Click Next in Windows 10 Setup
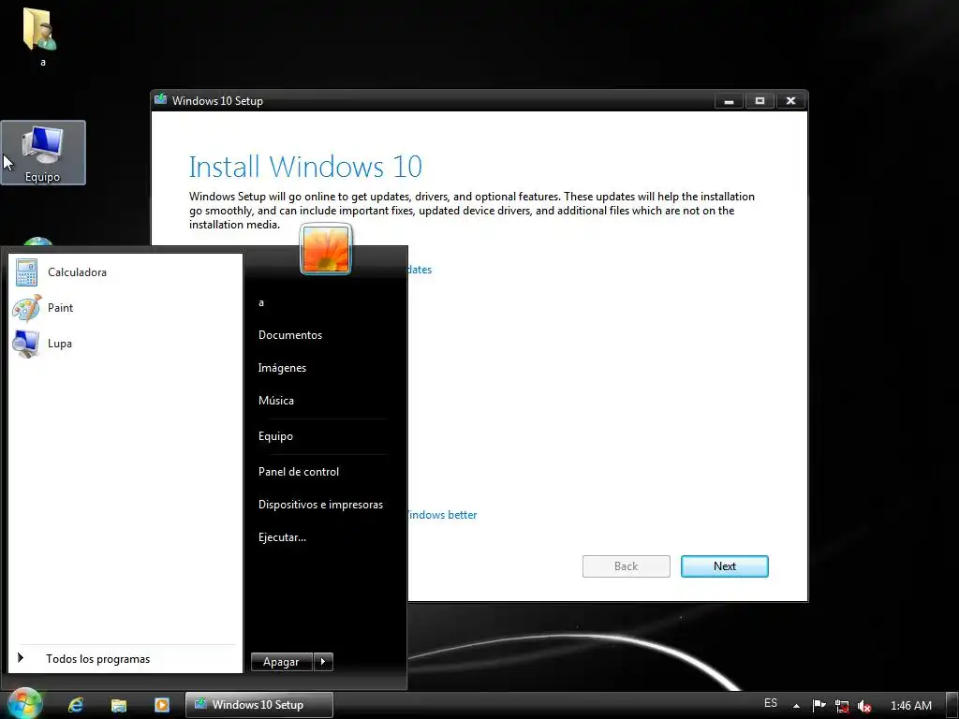The width and height of the screenshot is (959, 719). click(x=725, y=566)
